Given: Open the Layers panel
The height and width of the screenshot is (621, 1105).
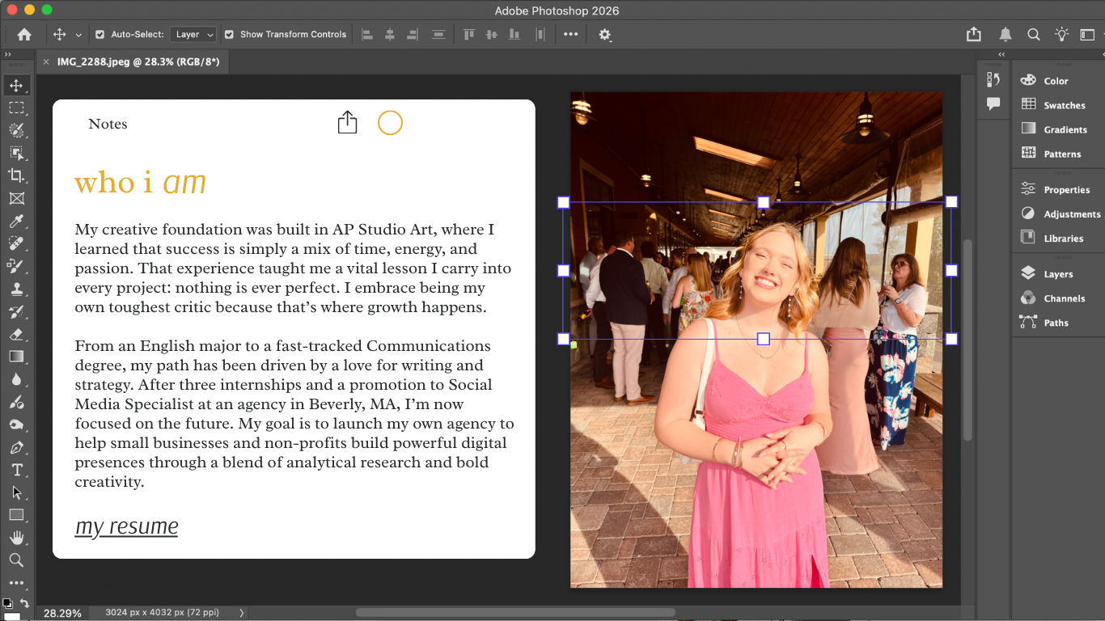Looking at the screenshot, I should (x=1057, y=274).
